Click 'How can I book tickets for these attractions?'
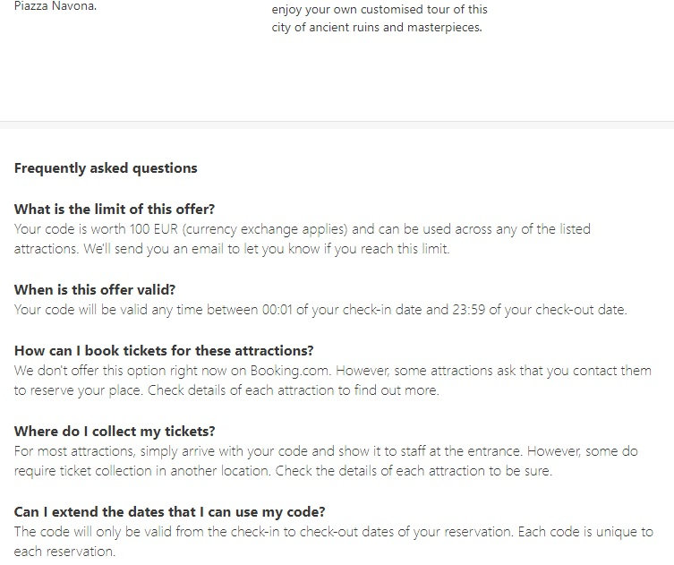The image size is (674, 565). [x=164, y=349]
